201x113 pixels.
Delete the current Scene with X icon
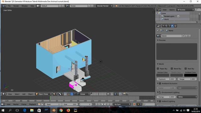click(92, 6)
